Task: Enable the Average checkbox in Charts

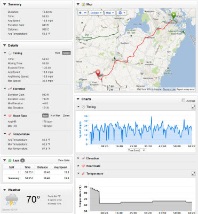Action: pos(183,101)
